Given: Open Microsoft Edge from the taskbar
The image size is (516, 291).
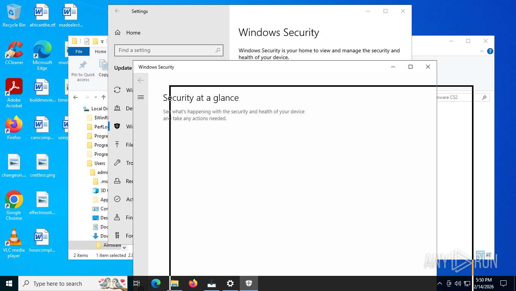Looking at the screenshot, I should coord(156,283).
